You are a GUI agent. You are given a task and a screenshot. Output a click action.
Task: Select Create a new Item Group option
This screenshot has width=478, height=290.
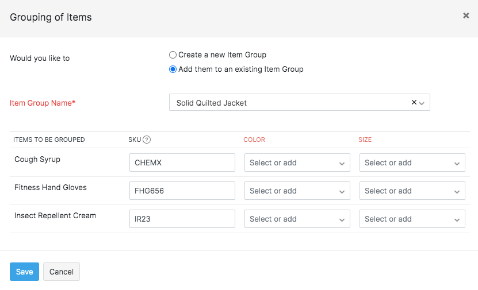coord(173,55)
